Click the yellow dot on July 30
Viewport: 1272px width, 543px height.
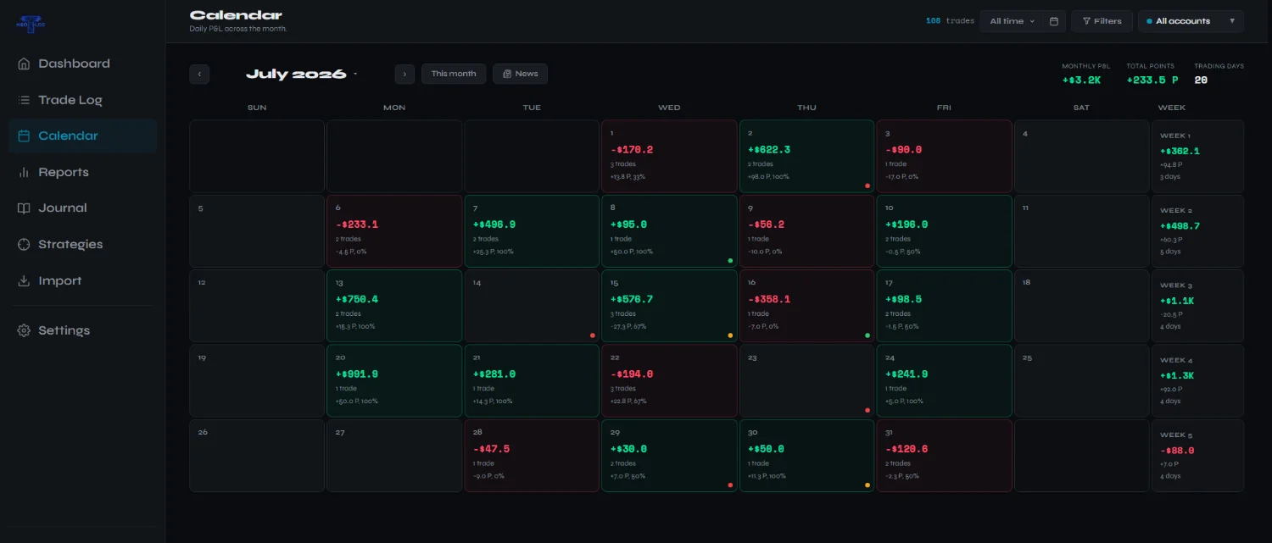click(868, 485)
